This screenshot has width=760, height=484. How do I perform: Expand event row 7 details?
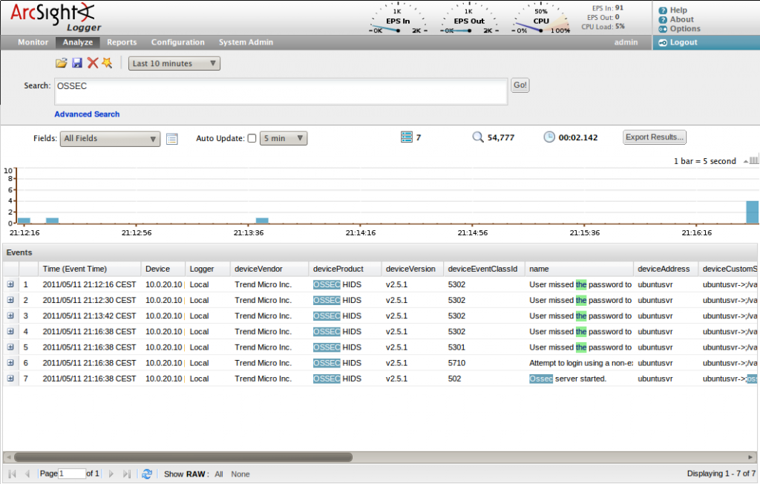coord(10,379)
